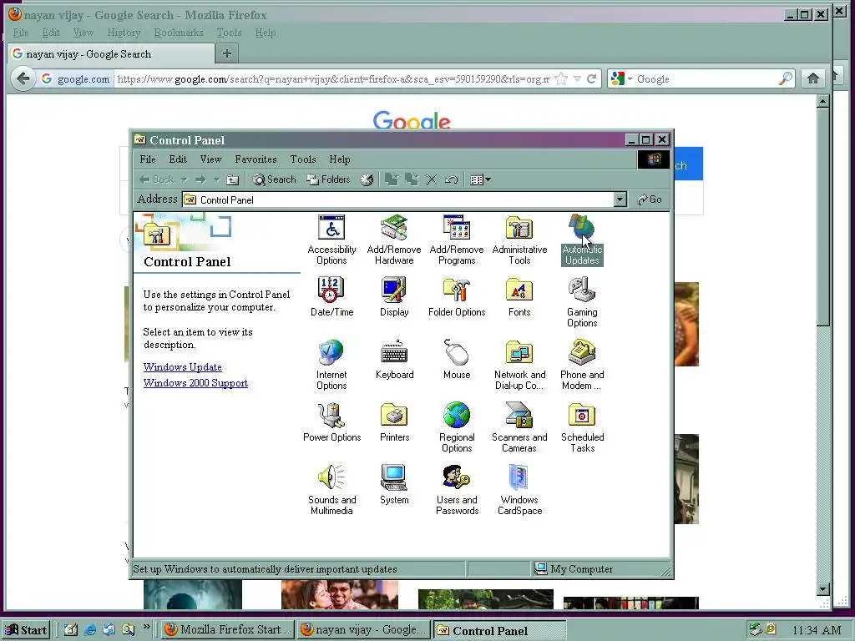This screenshot has width=855, height=641.
Task: Open Sounds and Multimedia
Action: pos(331,491)
